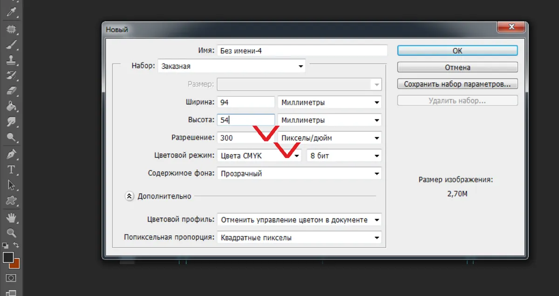
Task: Select the Eraser tool
Action: tap(11, 91)
